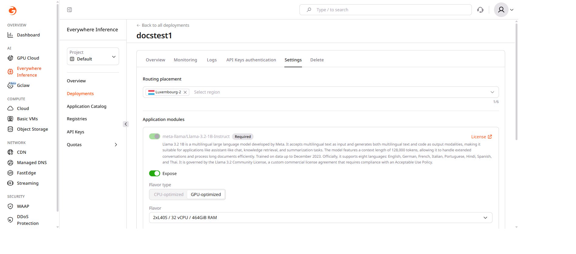Click the docstest1 deployment title

tap(154, 36)
